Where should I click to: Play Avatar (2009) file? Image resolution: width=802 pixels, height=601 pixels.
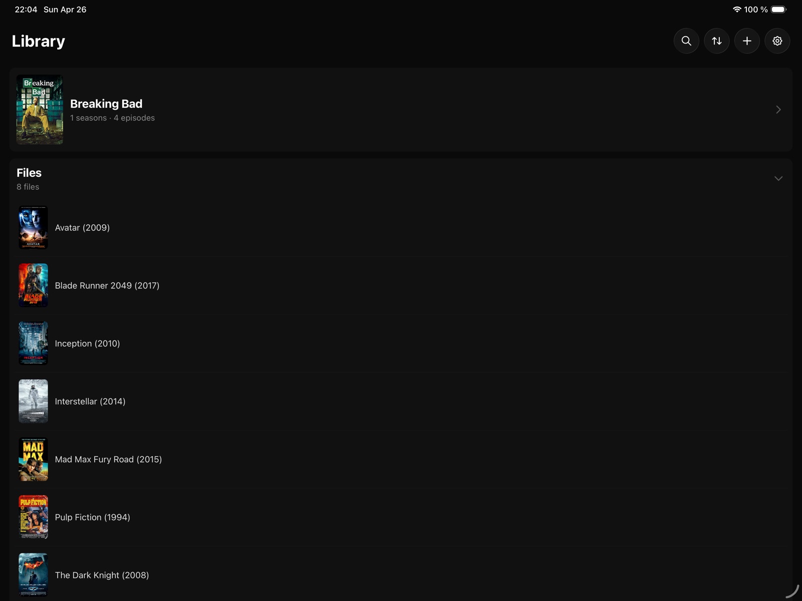coord(82,228)
